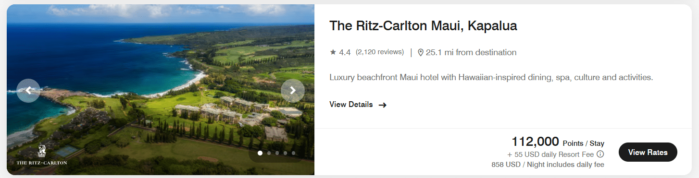Click the View Rates button
Image resolution: width=699 pixels, height=178 pixels.
point(648,153)
